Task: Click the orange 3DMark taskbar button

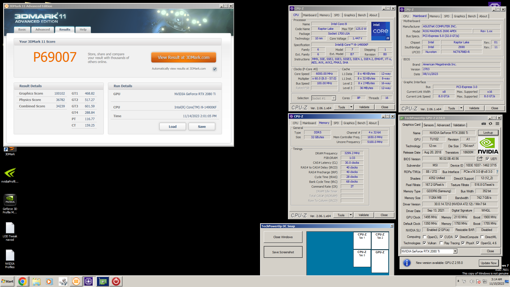Action: pyautogui.click(x=76, y=281)
